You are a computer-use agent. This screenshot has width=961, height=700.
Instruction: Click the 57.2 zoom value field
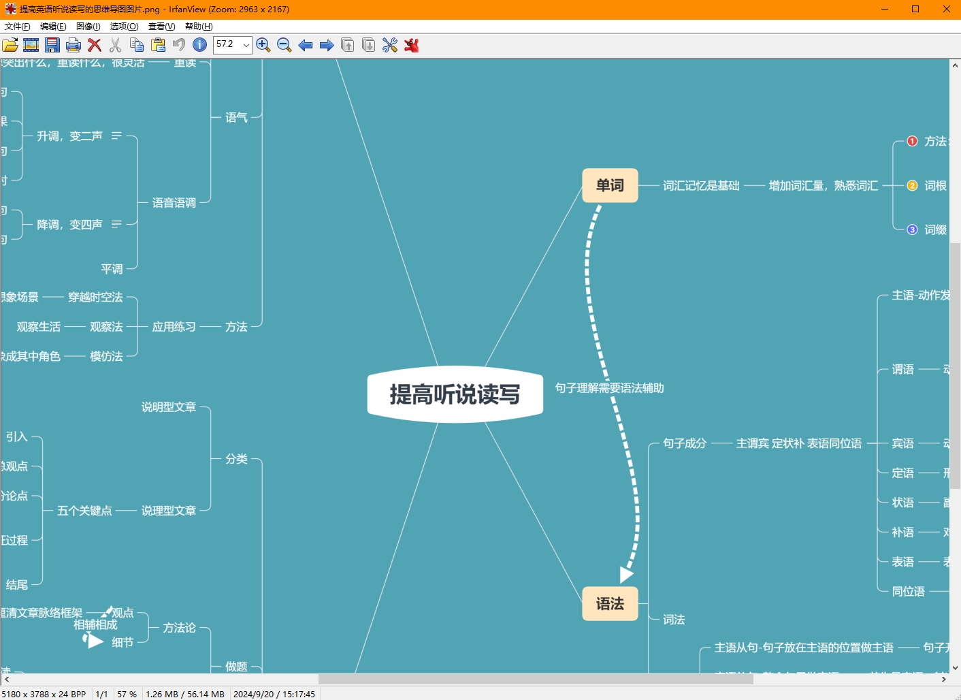(x=227, y=45)
